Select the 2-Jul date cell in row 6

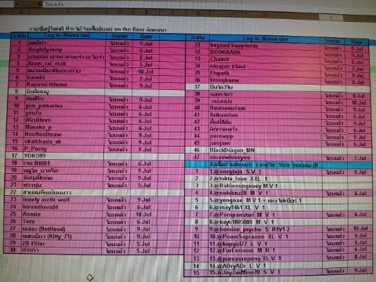click(x=146, y=78)
